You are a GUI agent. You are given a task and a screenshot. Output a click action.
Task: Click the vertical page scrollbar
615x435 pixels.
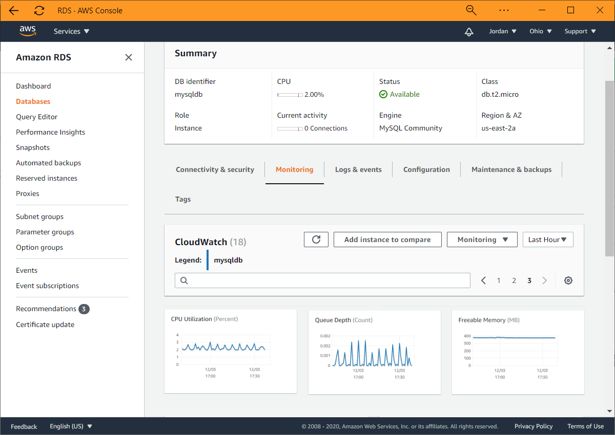[x=609, y=169]
